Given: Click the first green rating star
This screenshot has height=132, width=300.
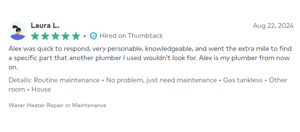Looking at the screenshot, I should (x=35, y=36).
